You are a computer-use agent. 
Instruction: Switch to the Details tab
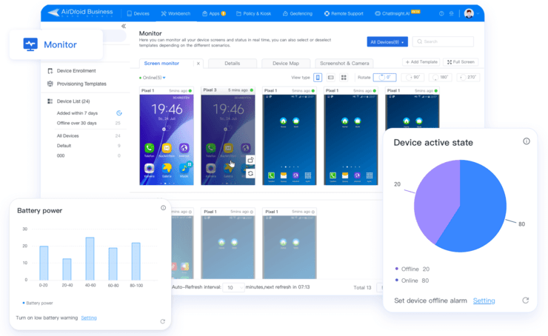tap(233, 63)
